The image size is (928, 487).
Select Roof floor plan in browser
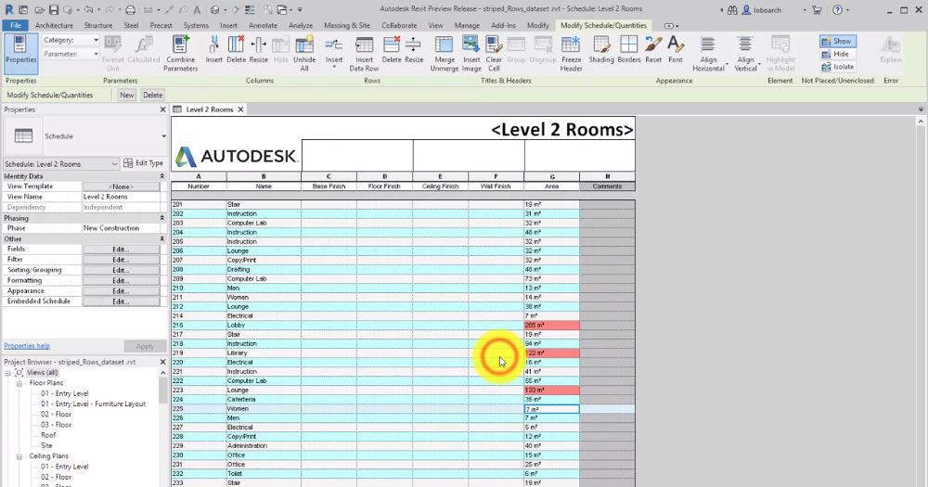coord(48,435)
